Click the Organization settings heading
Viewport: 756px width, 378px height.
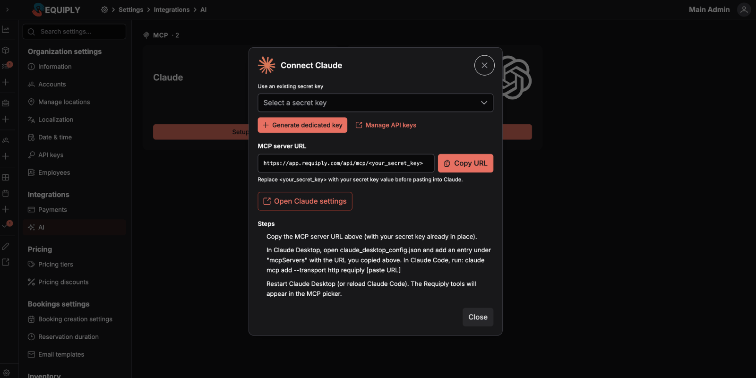coord(65,52)
